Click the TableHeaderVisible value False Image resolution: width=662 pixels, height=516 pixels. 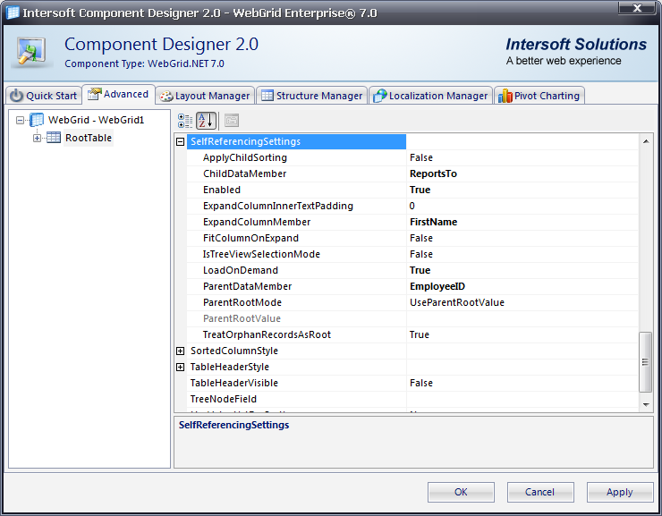tap(421, 383)
